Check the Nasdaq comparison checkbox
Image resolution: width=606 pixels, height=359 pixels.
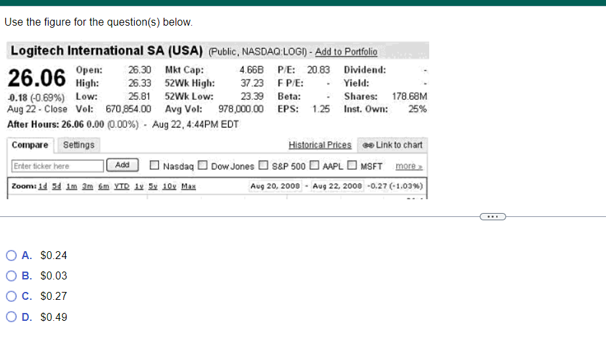[x=154, y=165]
